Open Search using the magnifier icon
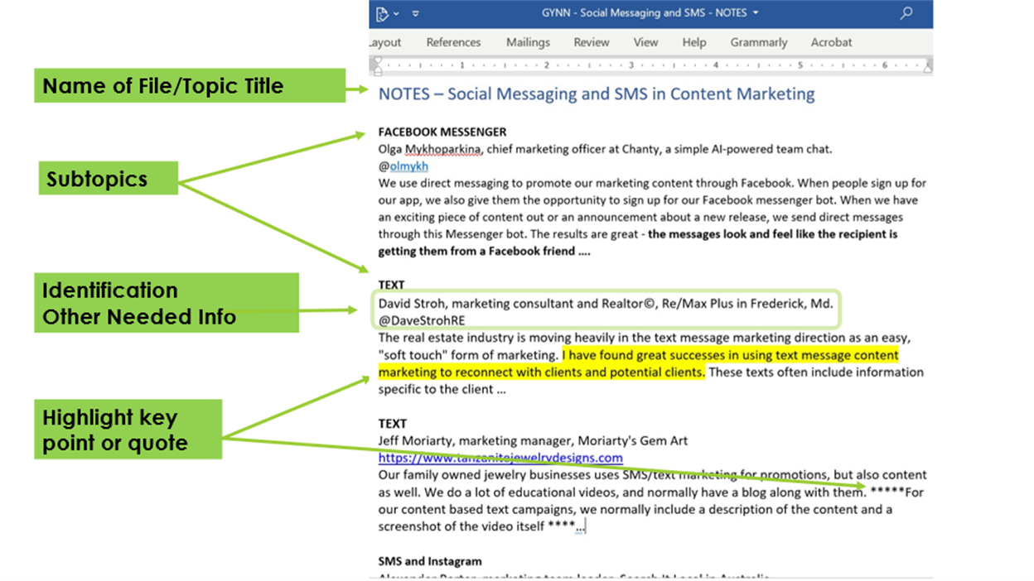 coord(905,13)
